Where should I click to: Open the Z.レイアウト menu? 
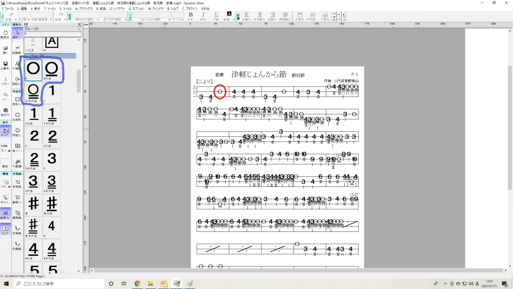118,9
